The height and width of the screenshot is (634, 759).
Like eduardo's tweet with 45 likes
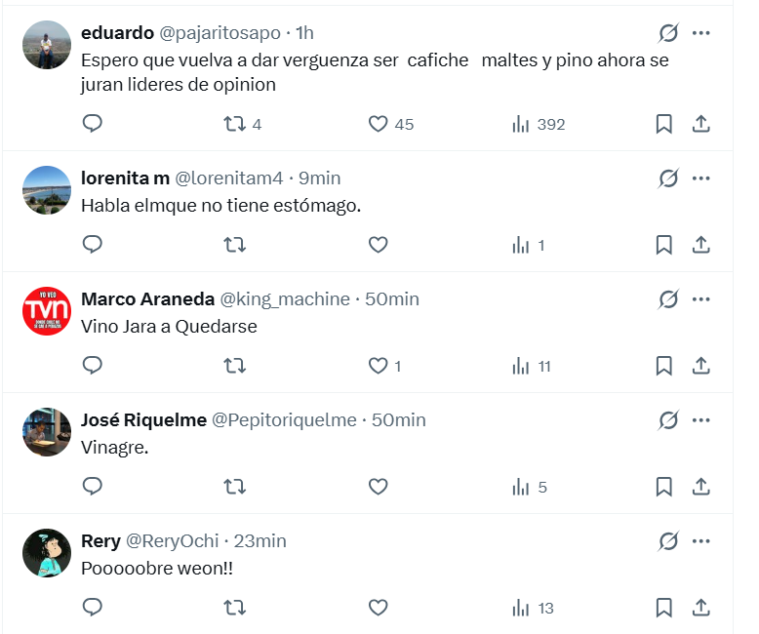(379, 124)
